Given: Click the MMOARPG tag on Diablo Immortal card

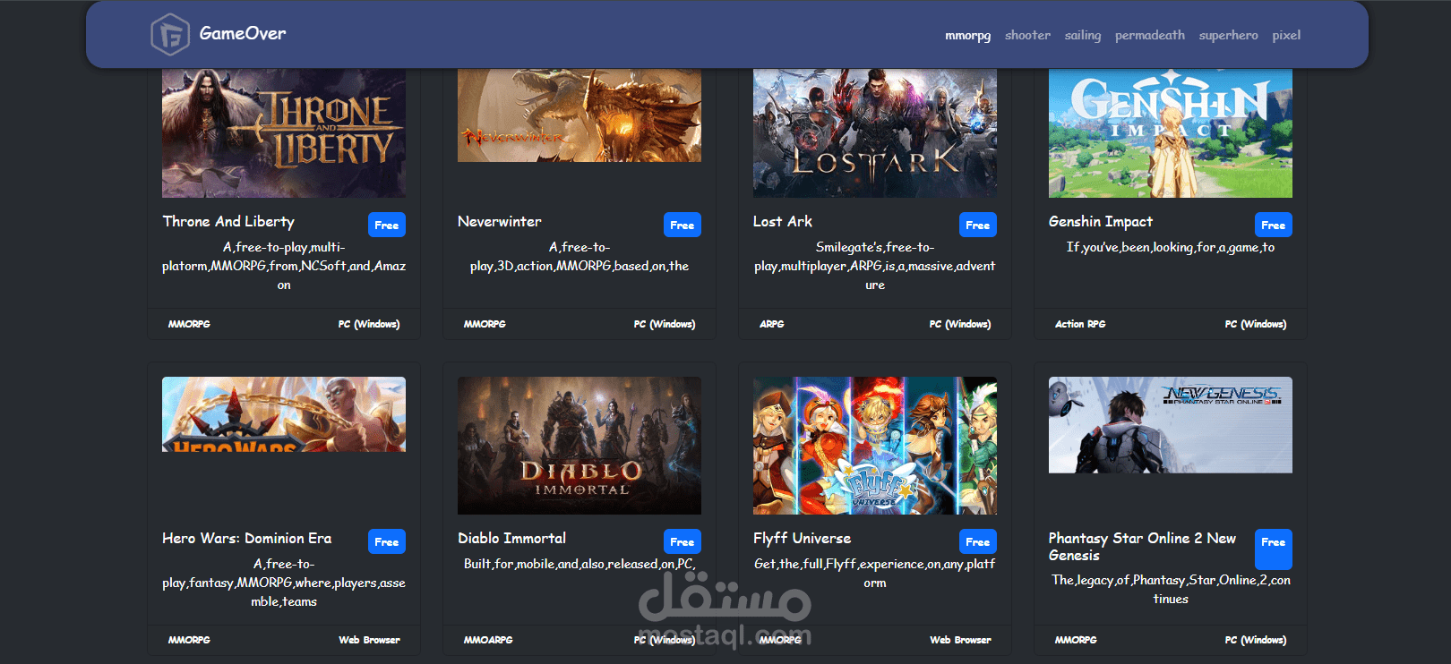Looking at the screenshot, I should pos(488,640).
